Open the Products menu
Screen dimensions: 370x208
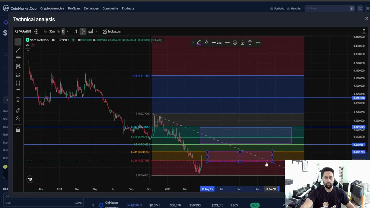[x=128, y=8]
